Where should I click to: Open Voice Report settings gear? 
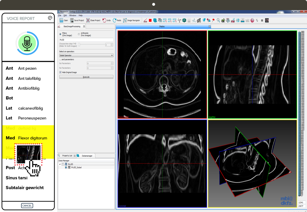pos(50,18)
